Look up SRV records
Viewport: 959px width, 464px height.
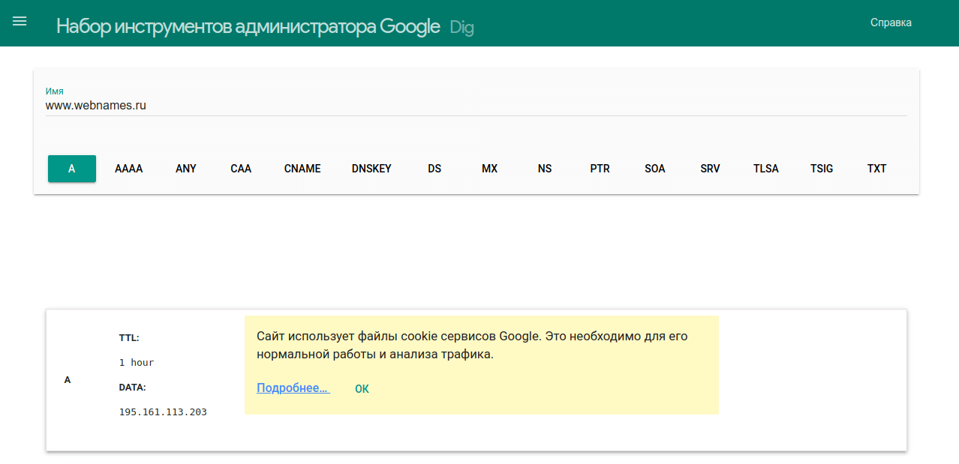pyautogui.click(x=710, y=169)
